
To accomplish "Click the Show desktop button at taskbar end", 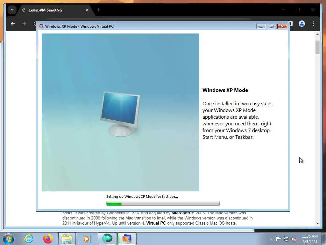I will (324, 239).
